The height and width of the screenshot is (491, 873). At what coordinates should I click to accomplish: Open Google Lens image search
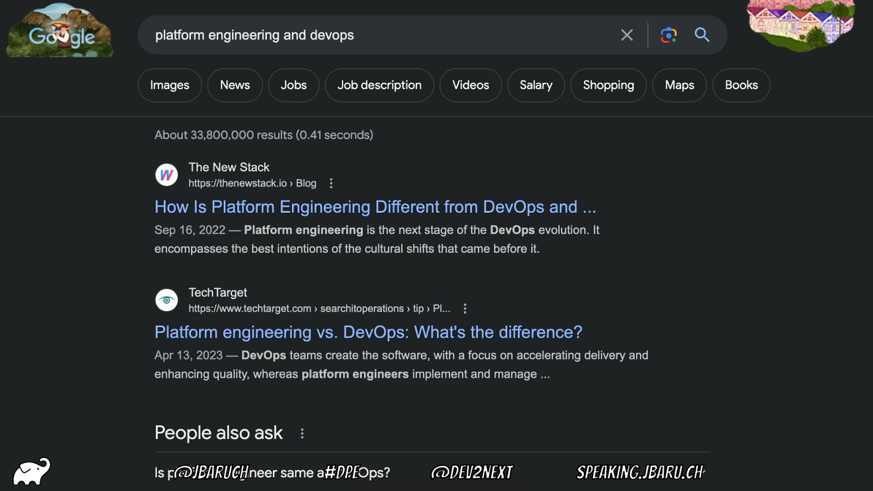tap(668, 35)
